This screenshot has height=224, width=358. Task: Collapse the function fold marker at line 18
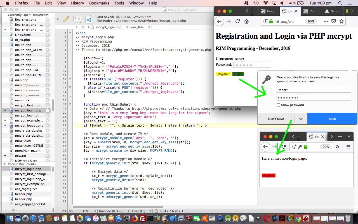(70, 104)
